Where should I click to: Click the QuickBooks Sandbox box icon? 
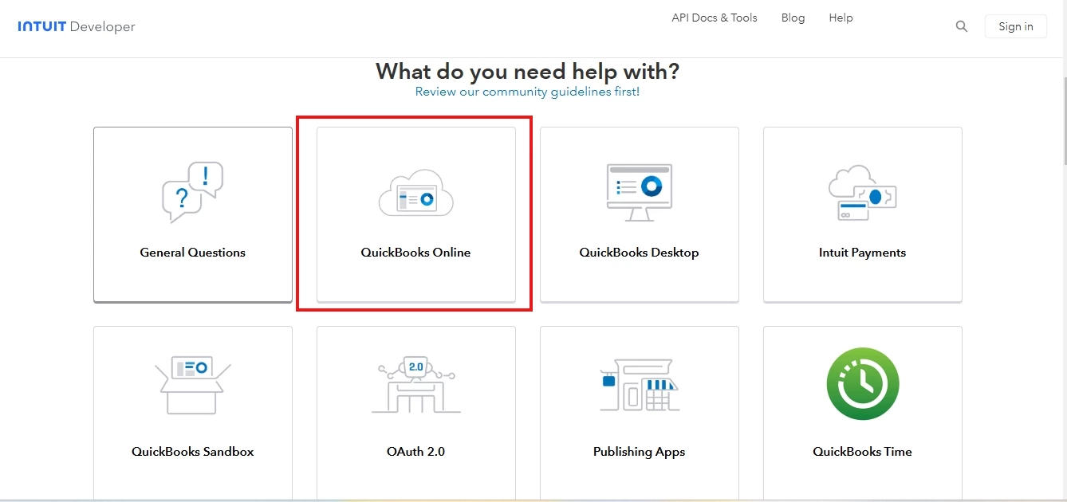193,385
